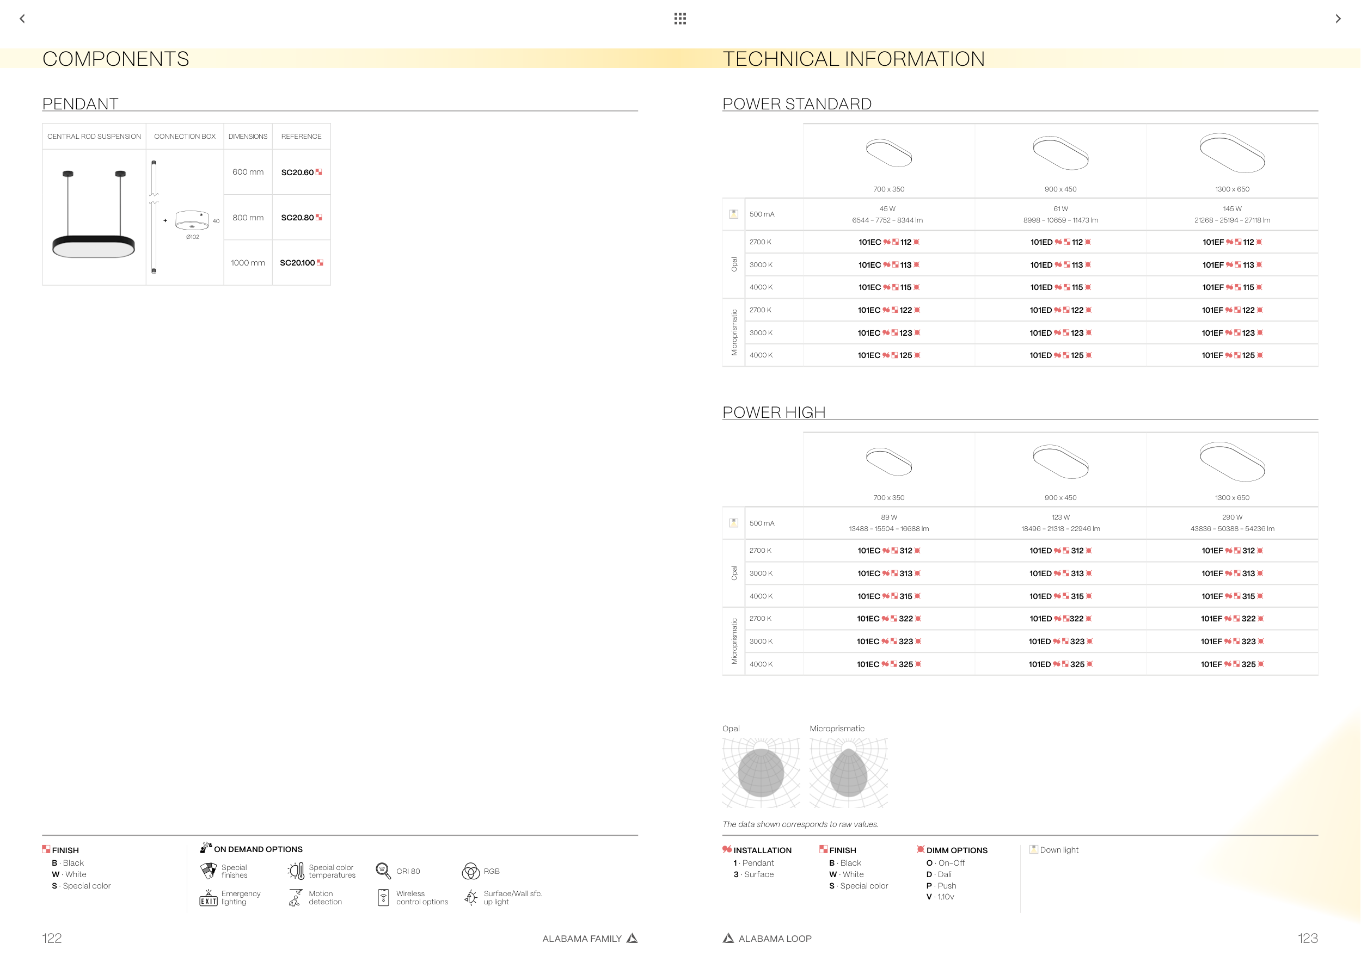Image resolution: width=1361 pixels, height=962 pixels.
Task: Click the Special color temperatures icon
Action: tap(296, 871)
